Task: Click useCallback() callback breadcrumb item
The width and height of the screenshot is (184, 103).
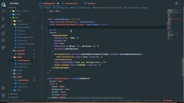Action: [137, 8]
